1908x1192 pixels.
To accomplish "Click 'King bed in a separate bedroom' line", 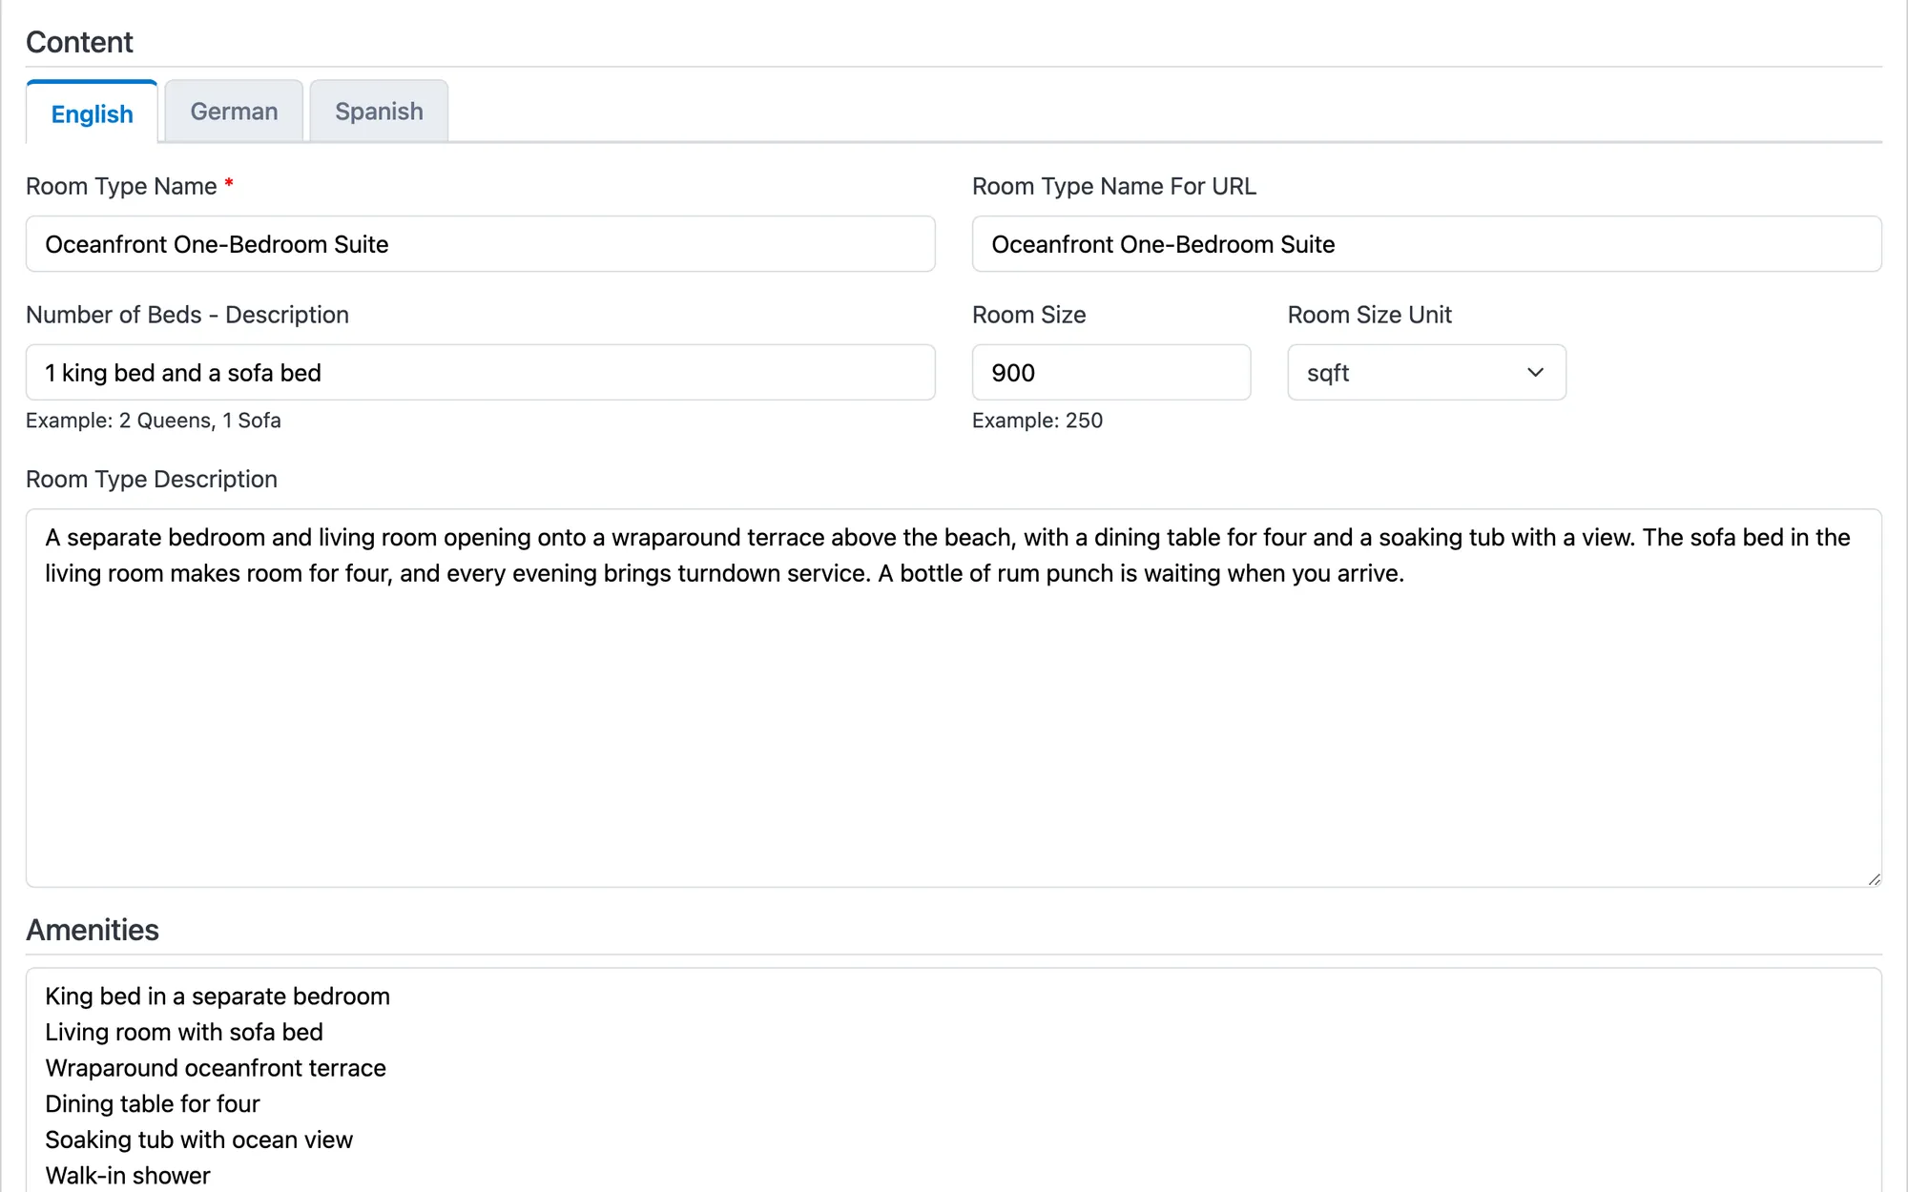I will (x=218, y=997).
